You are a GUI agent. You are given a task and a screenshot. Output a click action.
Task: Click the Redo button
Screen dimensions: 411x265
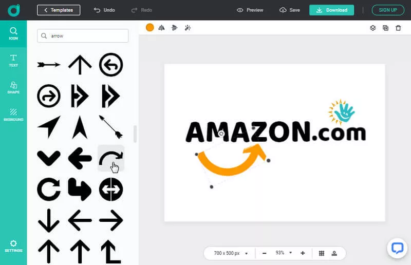tap(142, 10)
